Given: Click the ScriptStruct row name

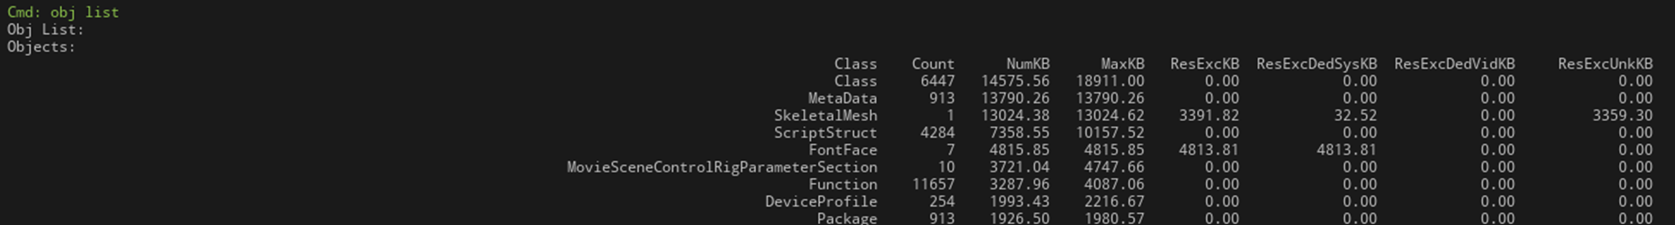Looking at the screenshot, I should tap(825, 133).
